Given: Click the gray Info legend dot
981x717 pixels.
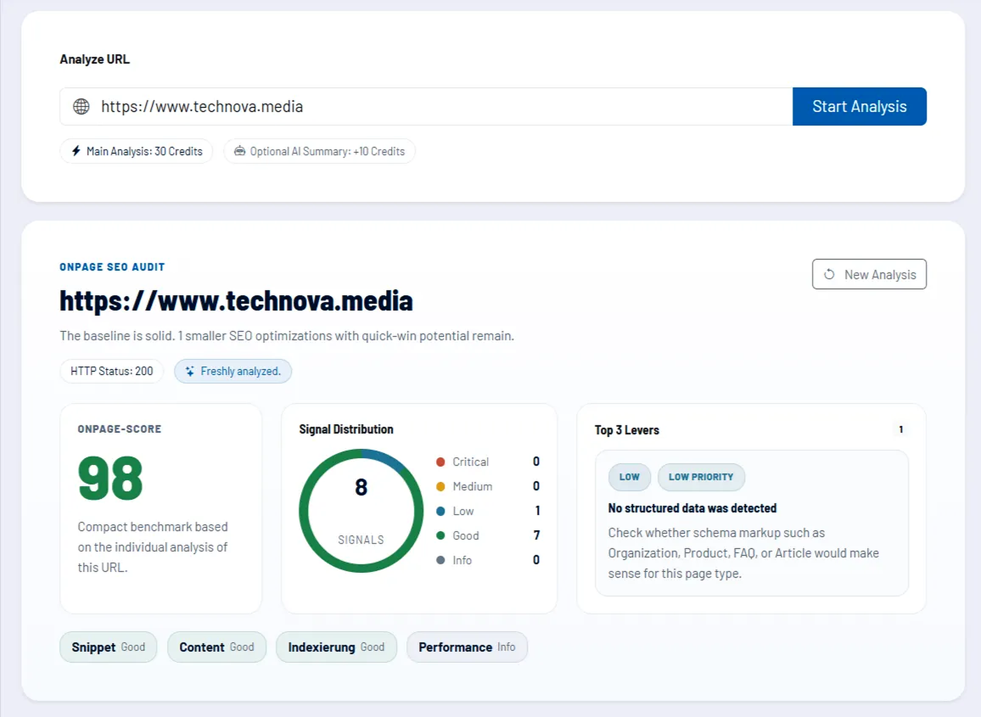Looking at the screenshot, I should click(x=440, y=560).
